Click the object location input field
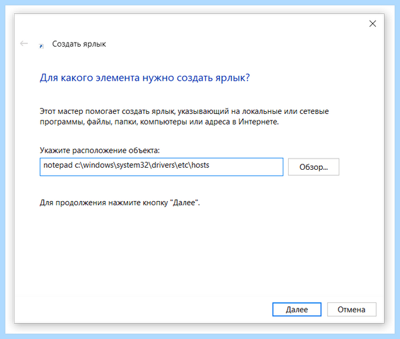Viewport: 400px width, 339px height. 161,167
